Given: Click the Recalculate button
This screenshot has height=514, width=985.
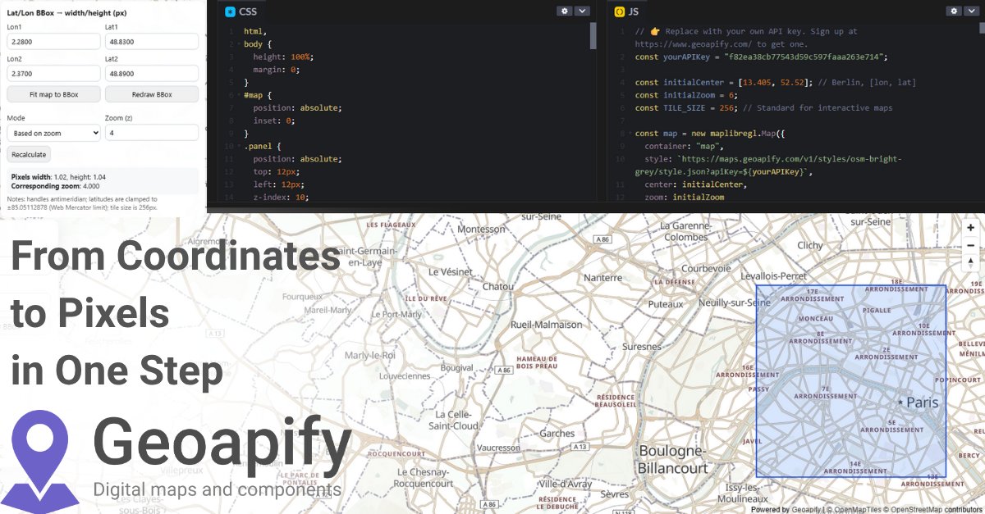Looking at the screenshot, I should tap(29, 153).
